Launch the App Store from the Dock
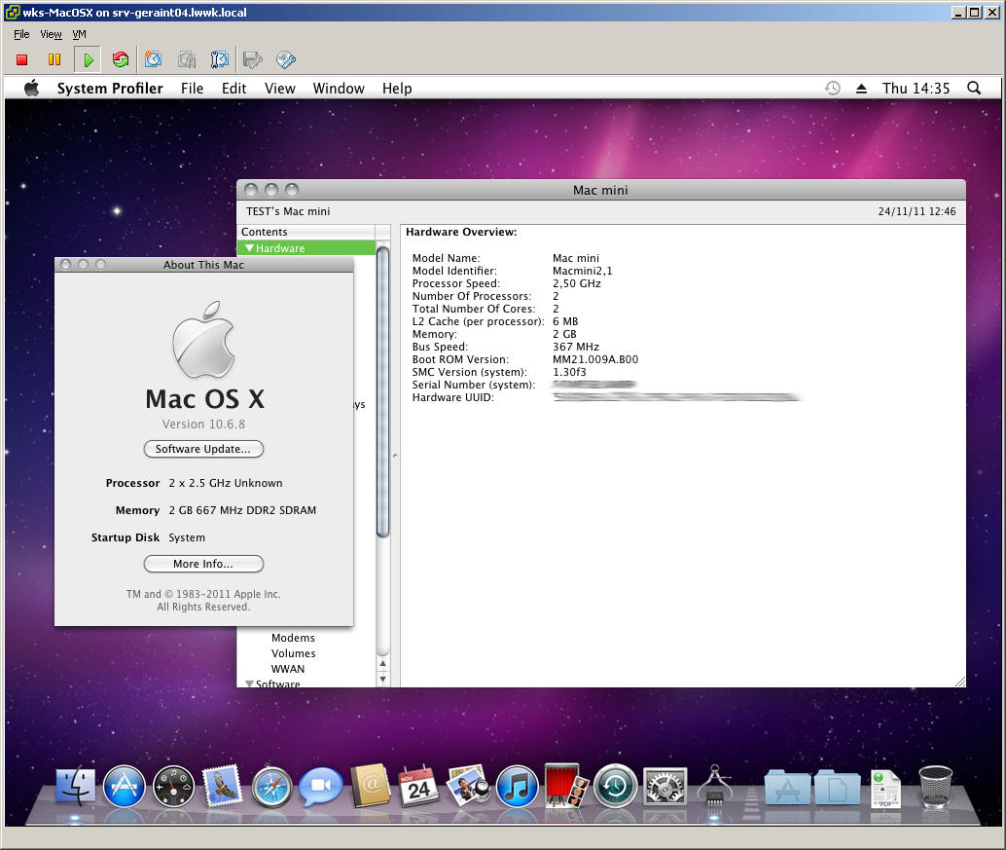 point(125,786)
